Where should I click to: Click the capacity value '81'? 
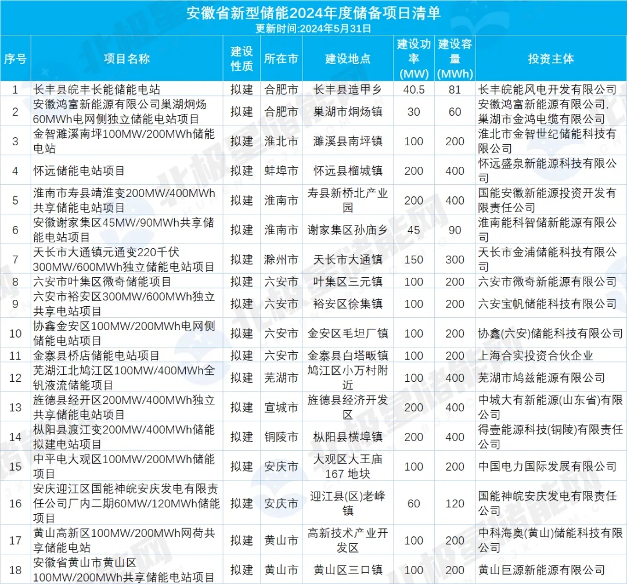coord(455,89)
